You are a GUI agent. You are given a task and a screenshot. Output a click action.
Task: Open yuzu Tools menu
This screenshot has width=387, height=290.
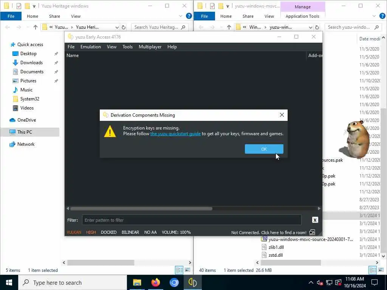click(x=128, y=46)
